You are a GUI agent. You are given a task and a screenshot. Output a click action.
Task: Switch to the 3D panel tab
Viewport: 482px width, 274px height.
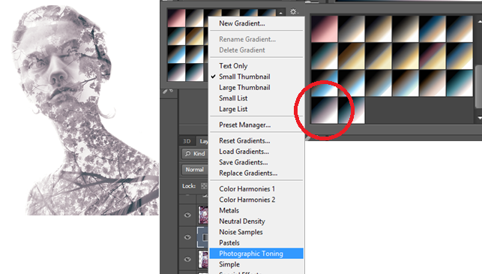(187, 141)
